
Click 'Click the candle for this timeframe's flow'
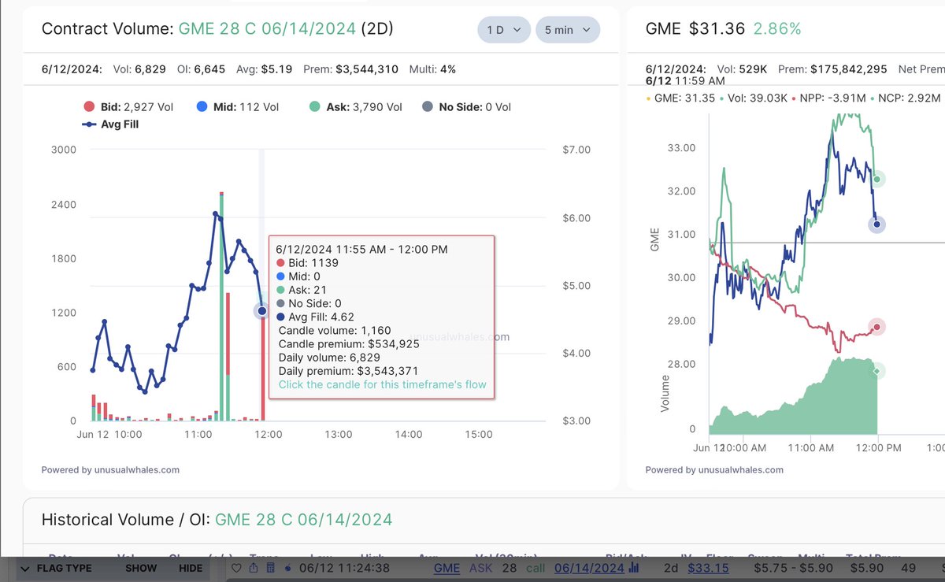pos(383,384)
